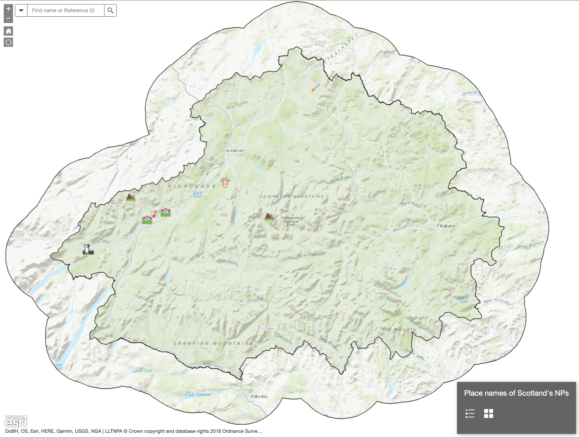Zoom out of the map
The height and width of the screenshot is (438, 579).
click(x=8, y=18)
